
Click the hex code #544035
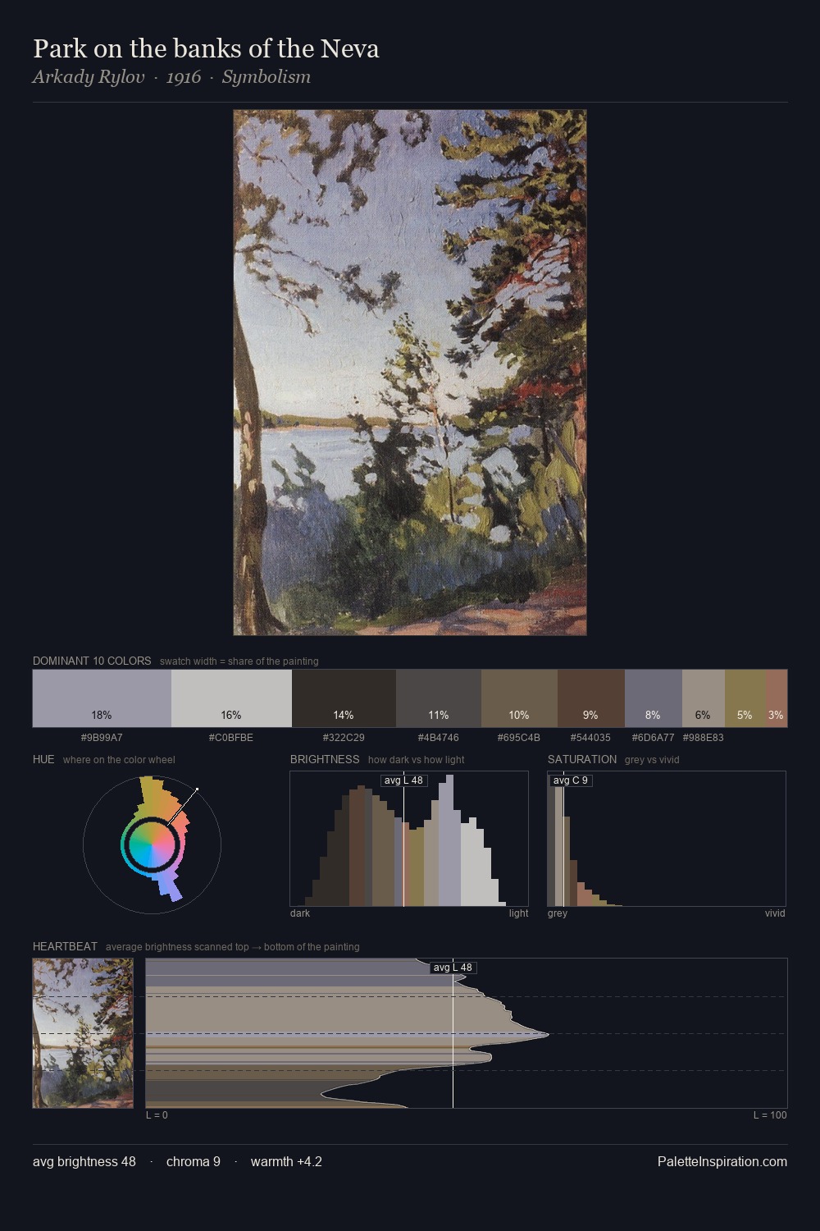coord(591,738)
